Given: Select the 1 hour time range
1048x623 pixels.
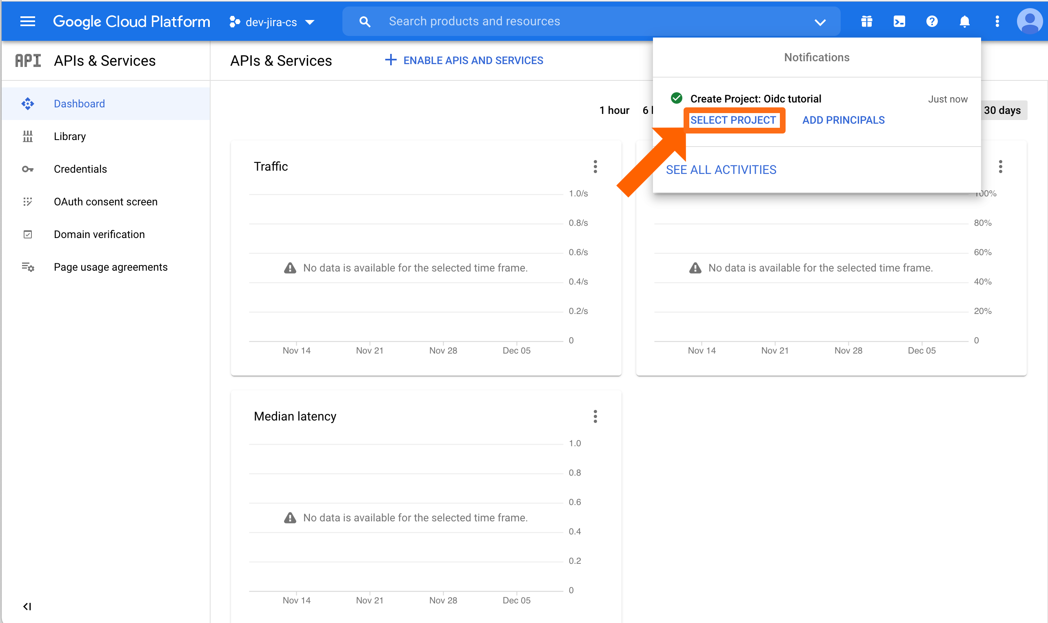Looking at the screenshot, I should click(x=614, y=110).
